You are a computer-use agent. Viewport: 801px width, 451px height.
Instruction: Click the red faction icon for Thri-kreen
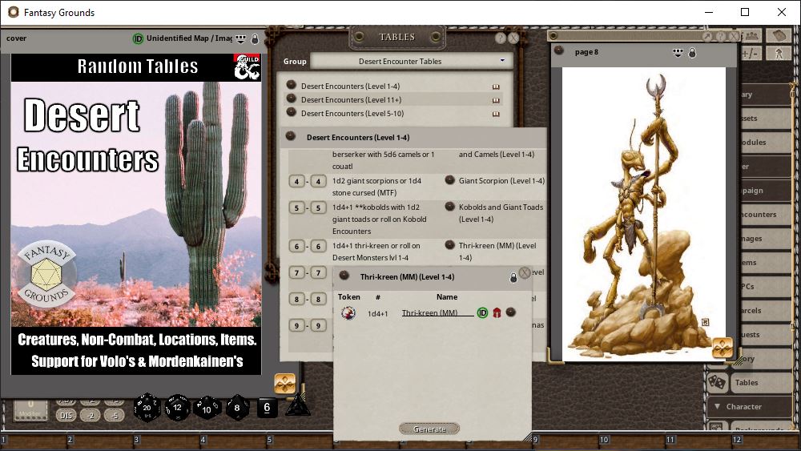coord(497,312)
